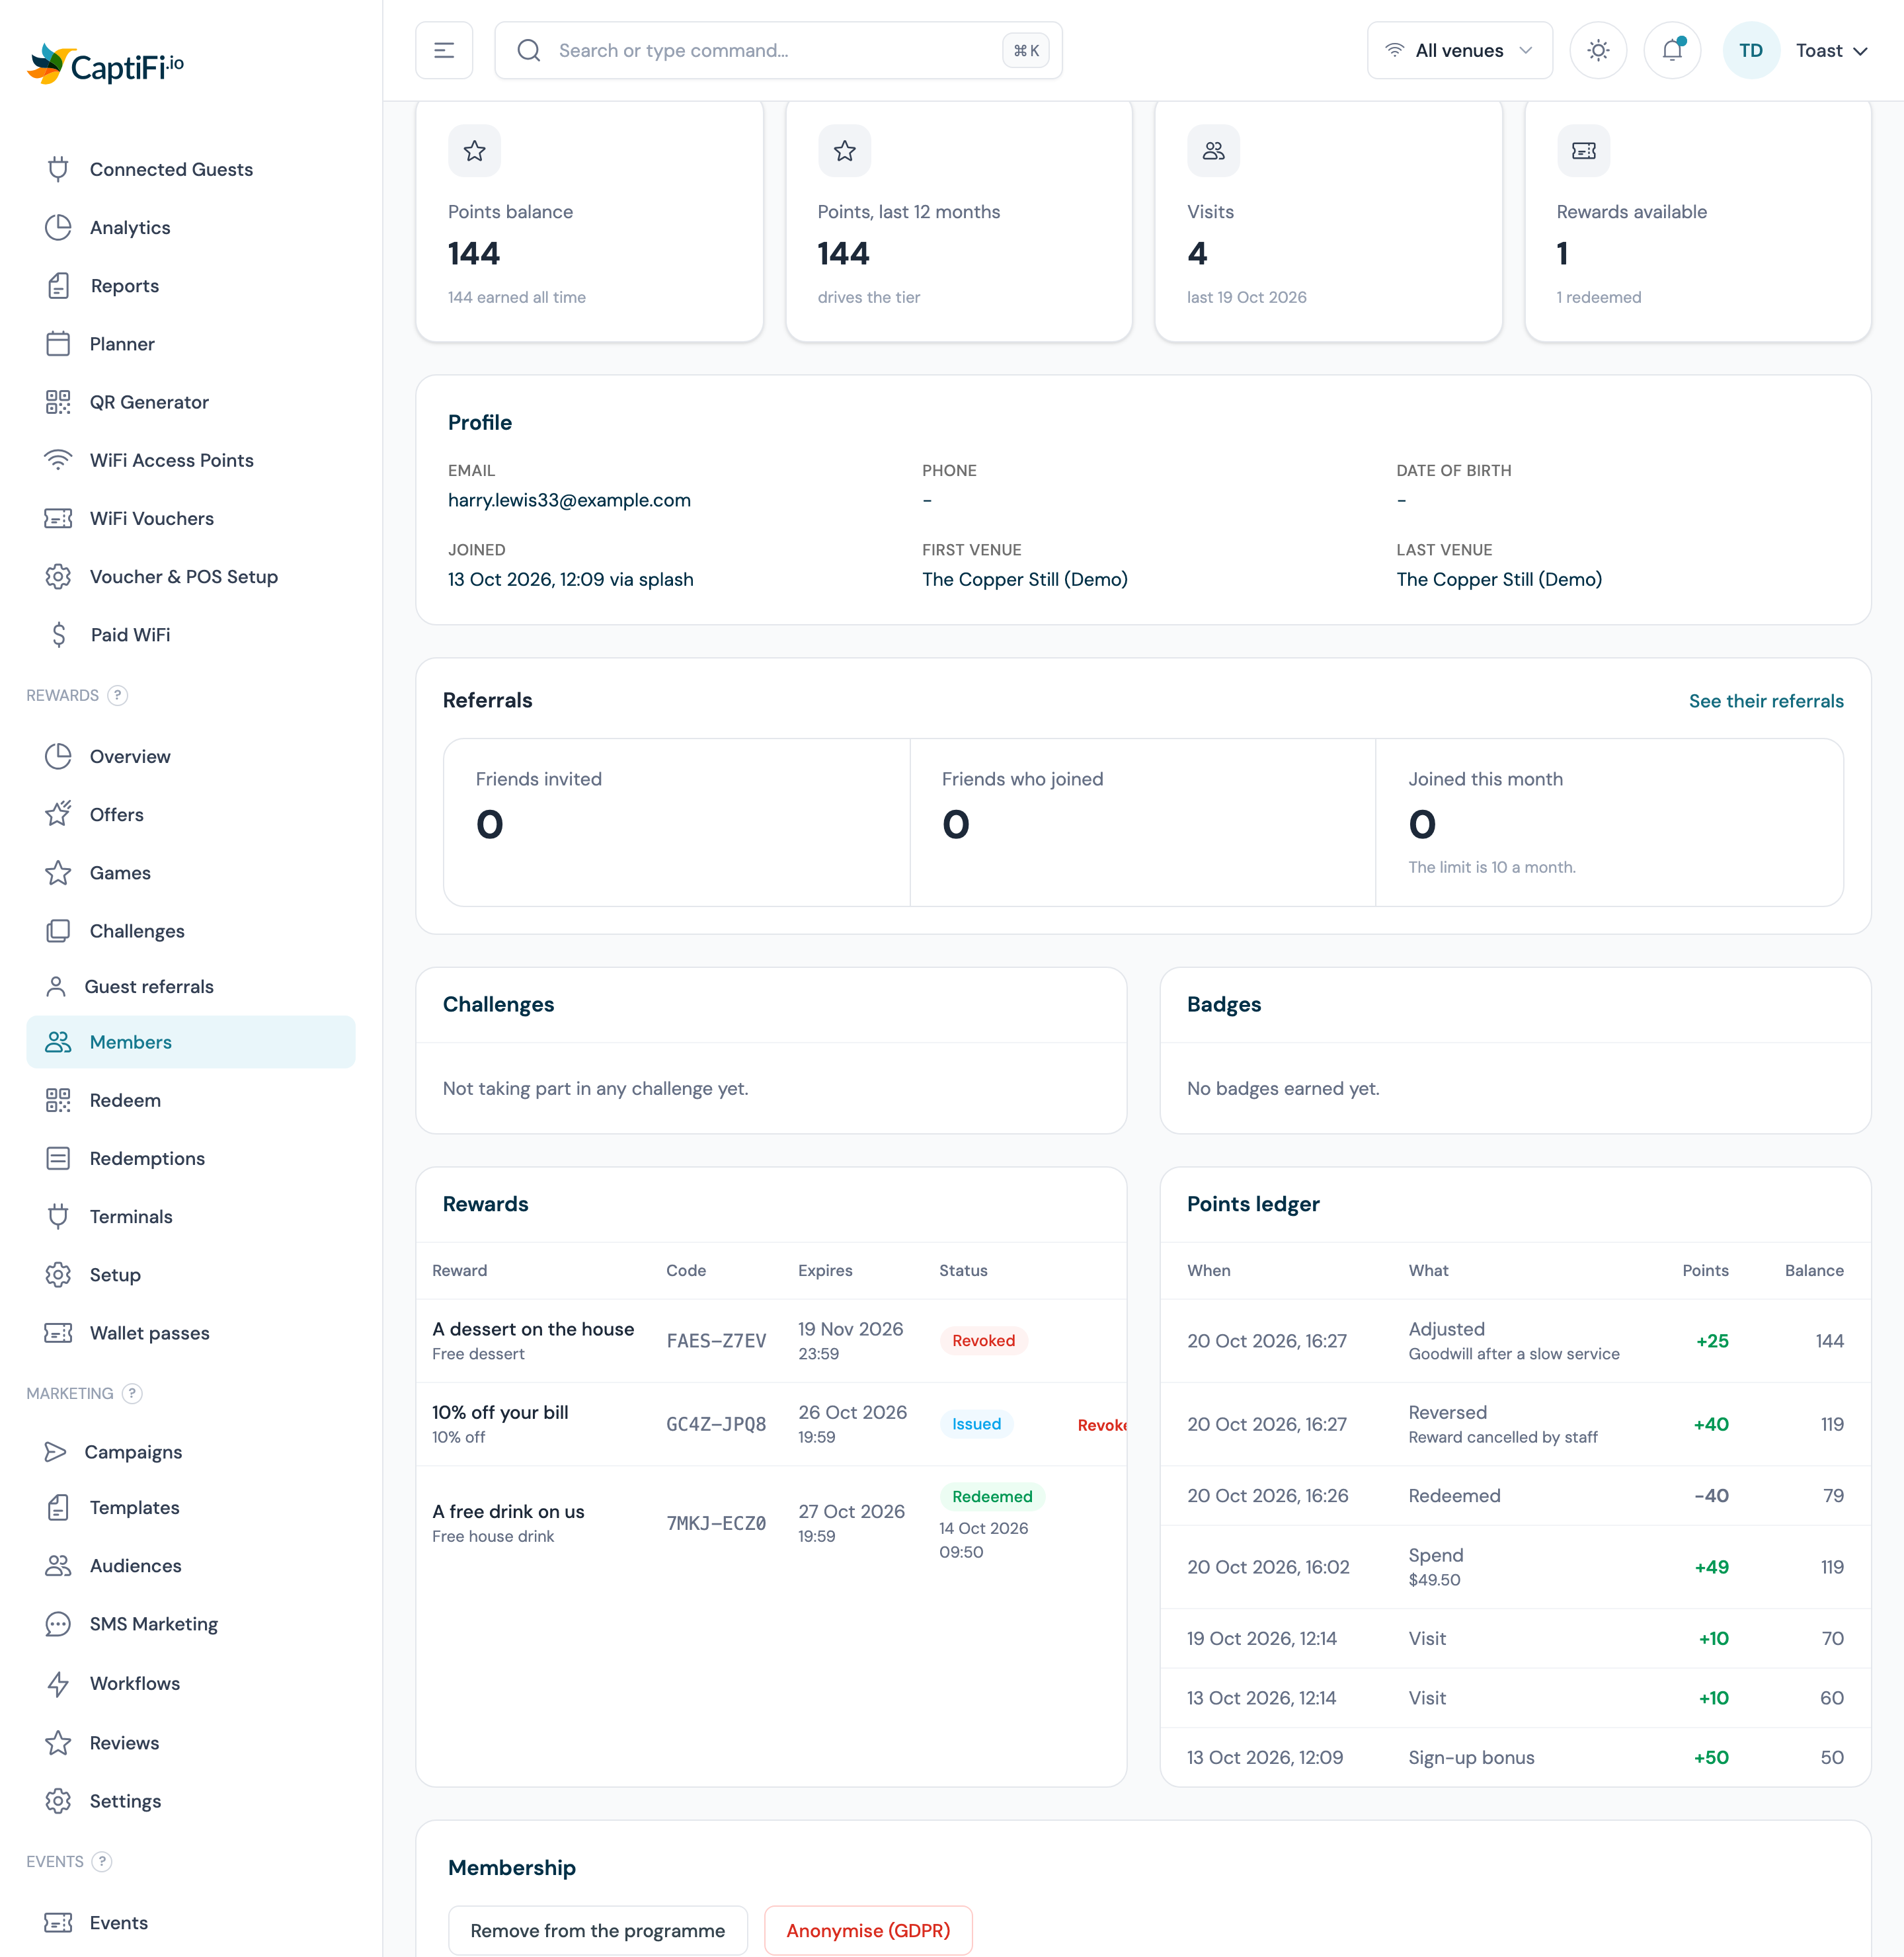Click the Issued status badge
1904x1957 pixels.
(x=976, y=1424)
